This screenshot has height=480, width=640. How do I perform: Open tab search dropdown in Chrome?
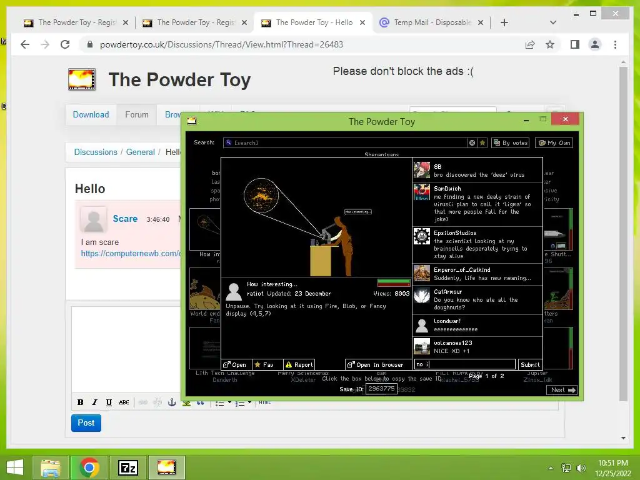pyautogui.click(x=553, y=22)
